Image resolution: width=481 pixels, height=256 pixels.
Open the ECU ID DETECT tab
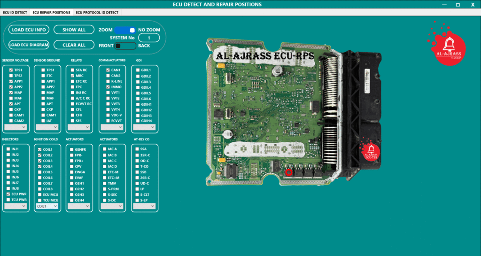coord(15,13)
